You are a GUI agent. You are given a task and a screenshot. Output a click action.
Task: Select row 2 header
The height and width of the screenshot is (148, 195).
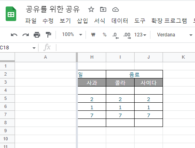coord(7,74)
